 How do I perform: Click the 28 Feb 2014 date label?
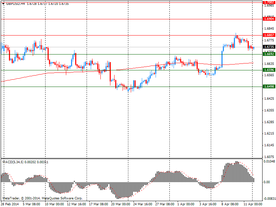[9, 204]
